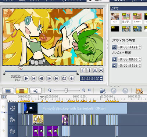Expand ripple editing options arrow
Screen dimensions: 147x137
point(4,112)
